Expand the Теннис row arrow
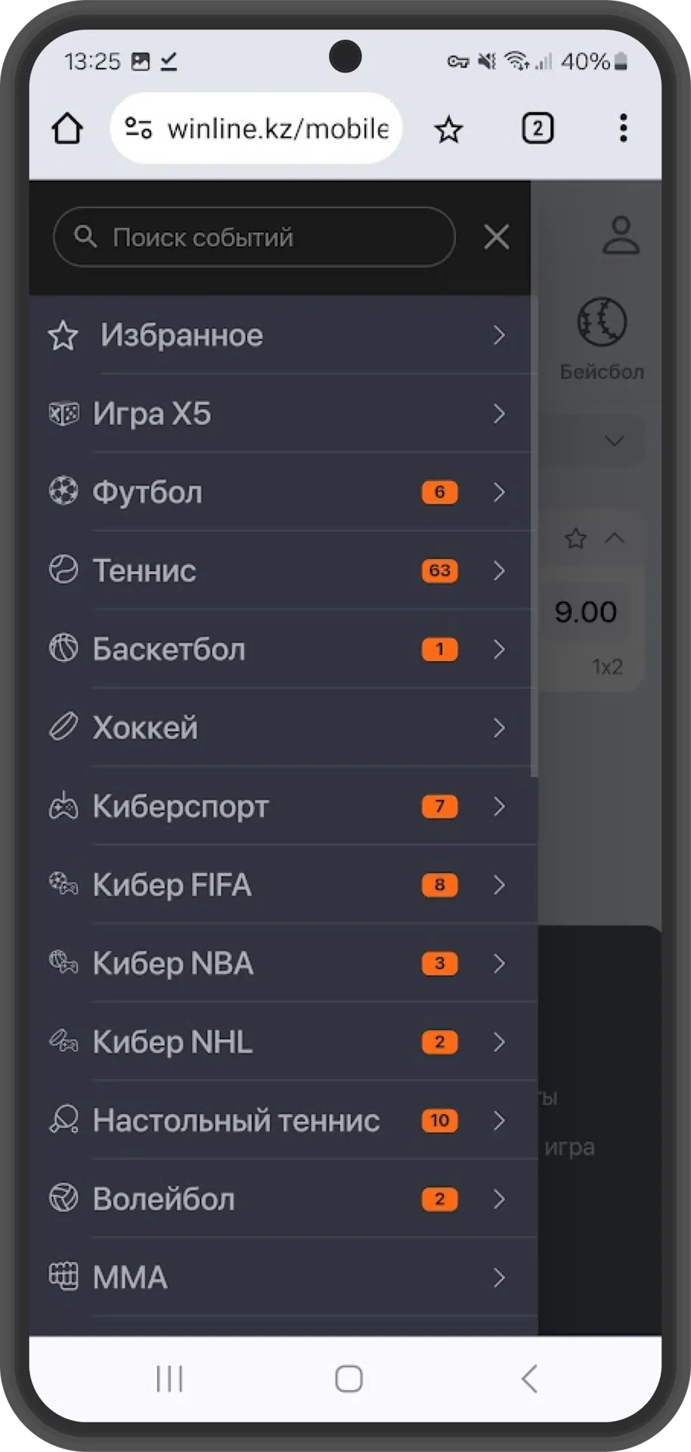Image resolution: width=691 pixels, height=1452 pixels. click(x=499, y=570)
